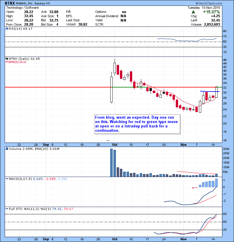Click the Volume 2.85M, EMA(20) 3.01M label
The width and height of the screenshot is (234, 242).
click(x=34, y=149)
